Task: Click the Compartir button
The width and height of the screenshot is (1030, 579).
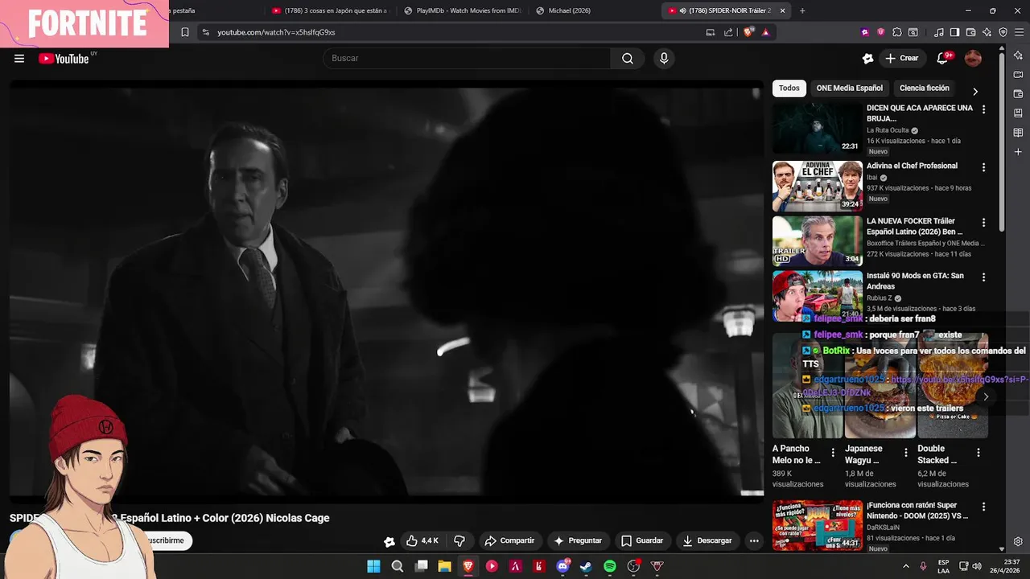Action: pos(509,540)
